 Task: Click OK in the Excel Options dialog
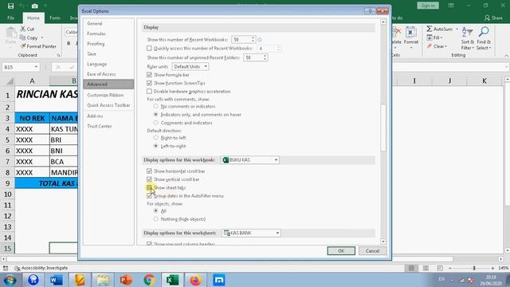pyautogui.click(x=341, y=251)
